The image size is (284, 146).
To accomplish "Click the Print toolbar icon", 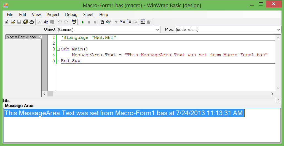I will click(32, 22).
